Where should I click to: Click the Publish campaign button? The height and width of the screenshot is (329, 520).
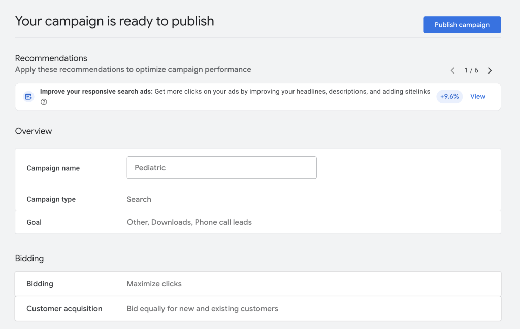coord(462,25)
